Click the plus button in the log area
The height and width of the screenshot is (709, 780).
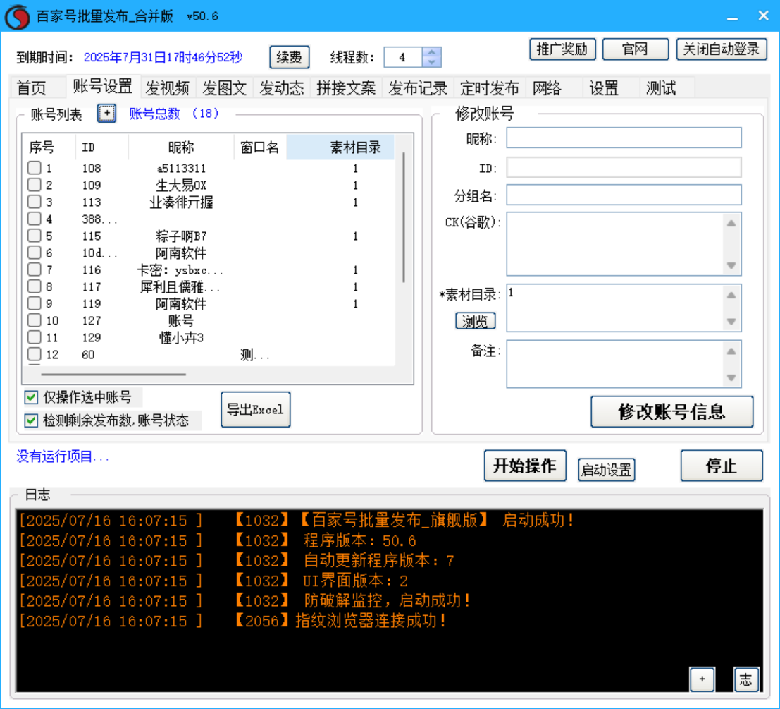point(702,679)
